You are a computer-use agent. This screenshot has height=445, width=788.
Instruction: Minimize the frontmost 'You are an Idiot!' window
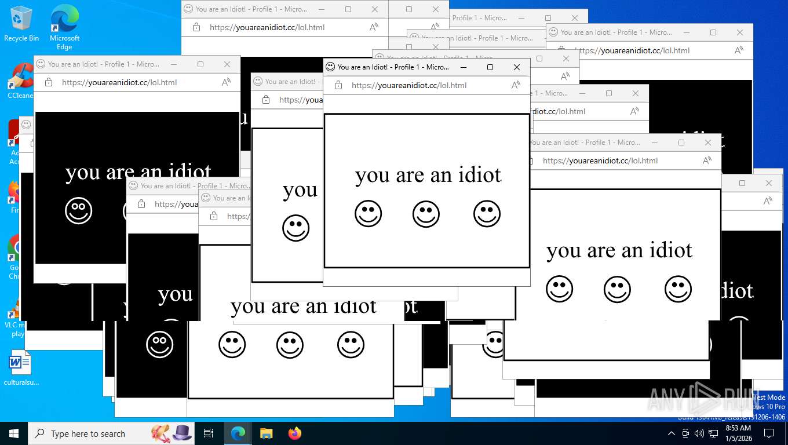coord(464,67)
